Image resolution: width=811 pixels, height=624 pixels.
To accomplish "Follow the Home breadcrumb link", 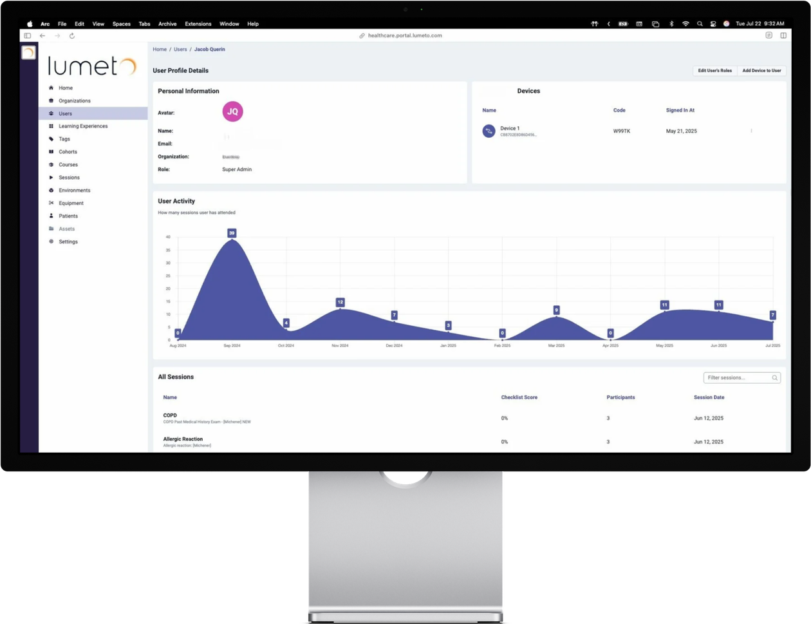I will pyautogui.click(x=160, y=50).
